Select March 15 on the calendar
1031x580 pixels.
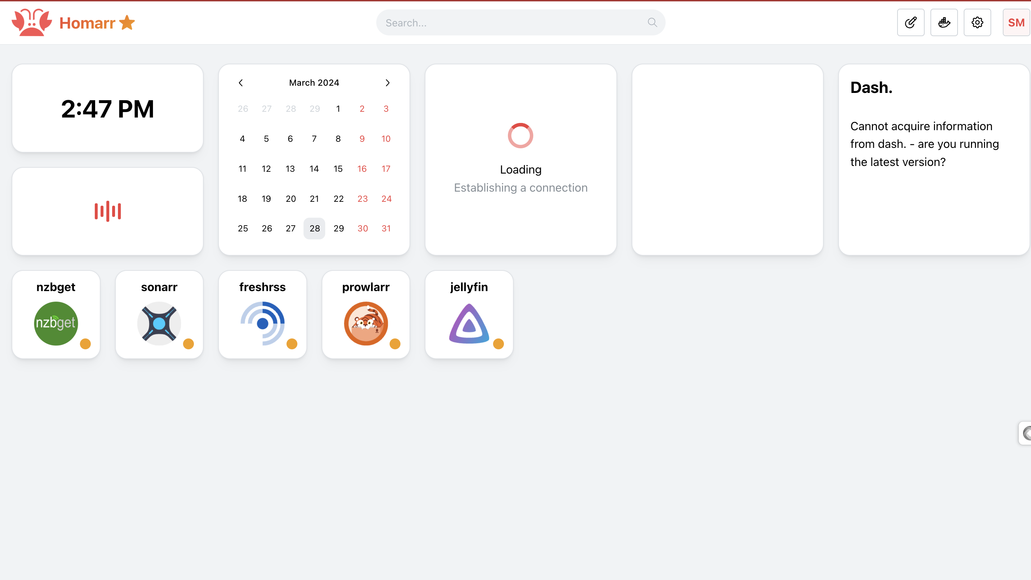[338, 169]
